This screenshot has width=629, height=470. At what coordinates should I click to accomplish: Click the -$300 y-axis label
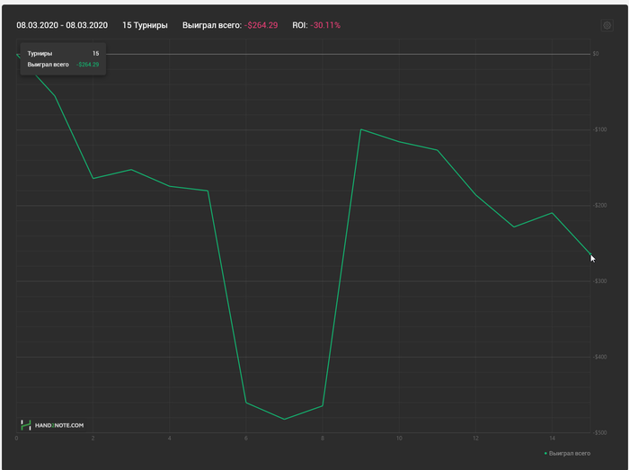coord(599,281)
